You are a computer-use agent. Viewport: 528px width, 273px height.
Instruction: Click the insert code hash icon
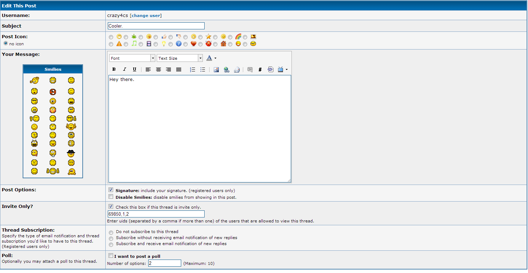(x=260, y=70)
